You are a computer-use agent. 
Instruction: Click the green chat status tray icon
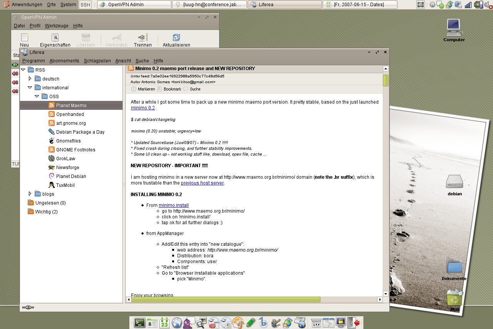click(x=440, y=5)
